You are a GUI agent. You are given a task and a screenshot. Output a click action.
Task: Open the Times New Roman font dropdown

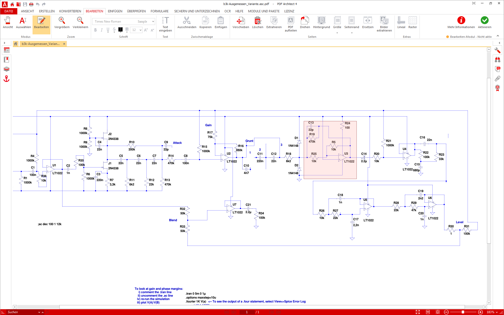(x=153, y=22)
